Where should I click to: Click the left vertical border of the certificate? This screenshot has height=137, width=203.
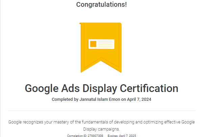point(0,68)
